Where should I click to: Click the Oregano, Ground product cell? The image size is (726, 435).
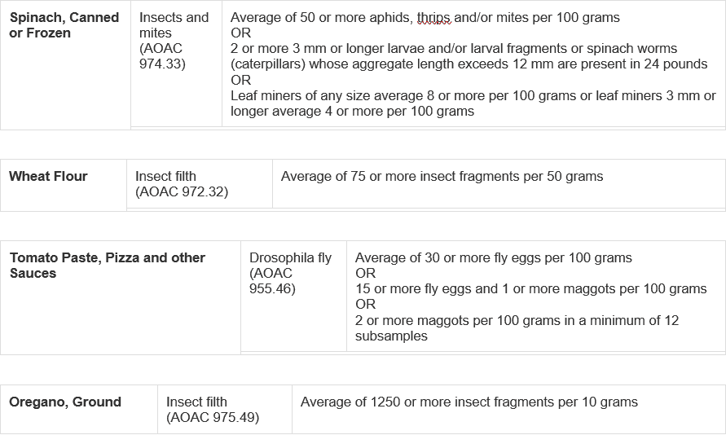coord(79,410)
